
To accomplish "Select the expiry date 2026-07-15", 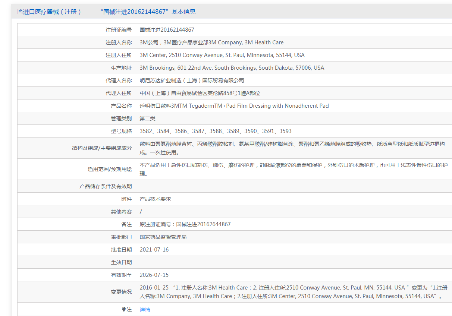I will click(154, 275).
